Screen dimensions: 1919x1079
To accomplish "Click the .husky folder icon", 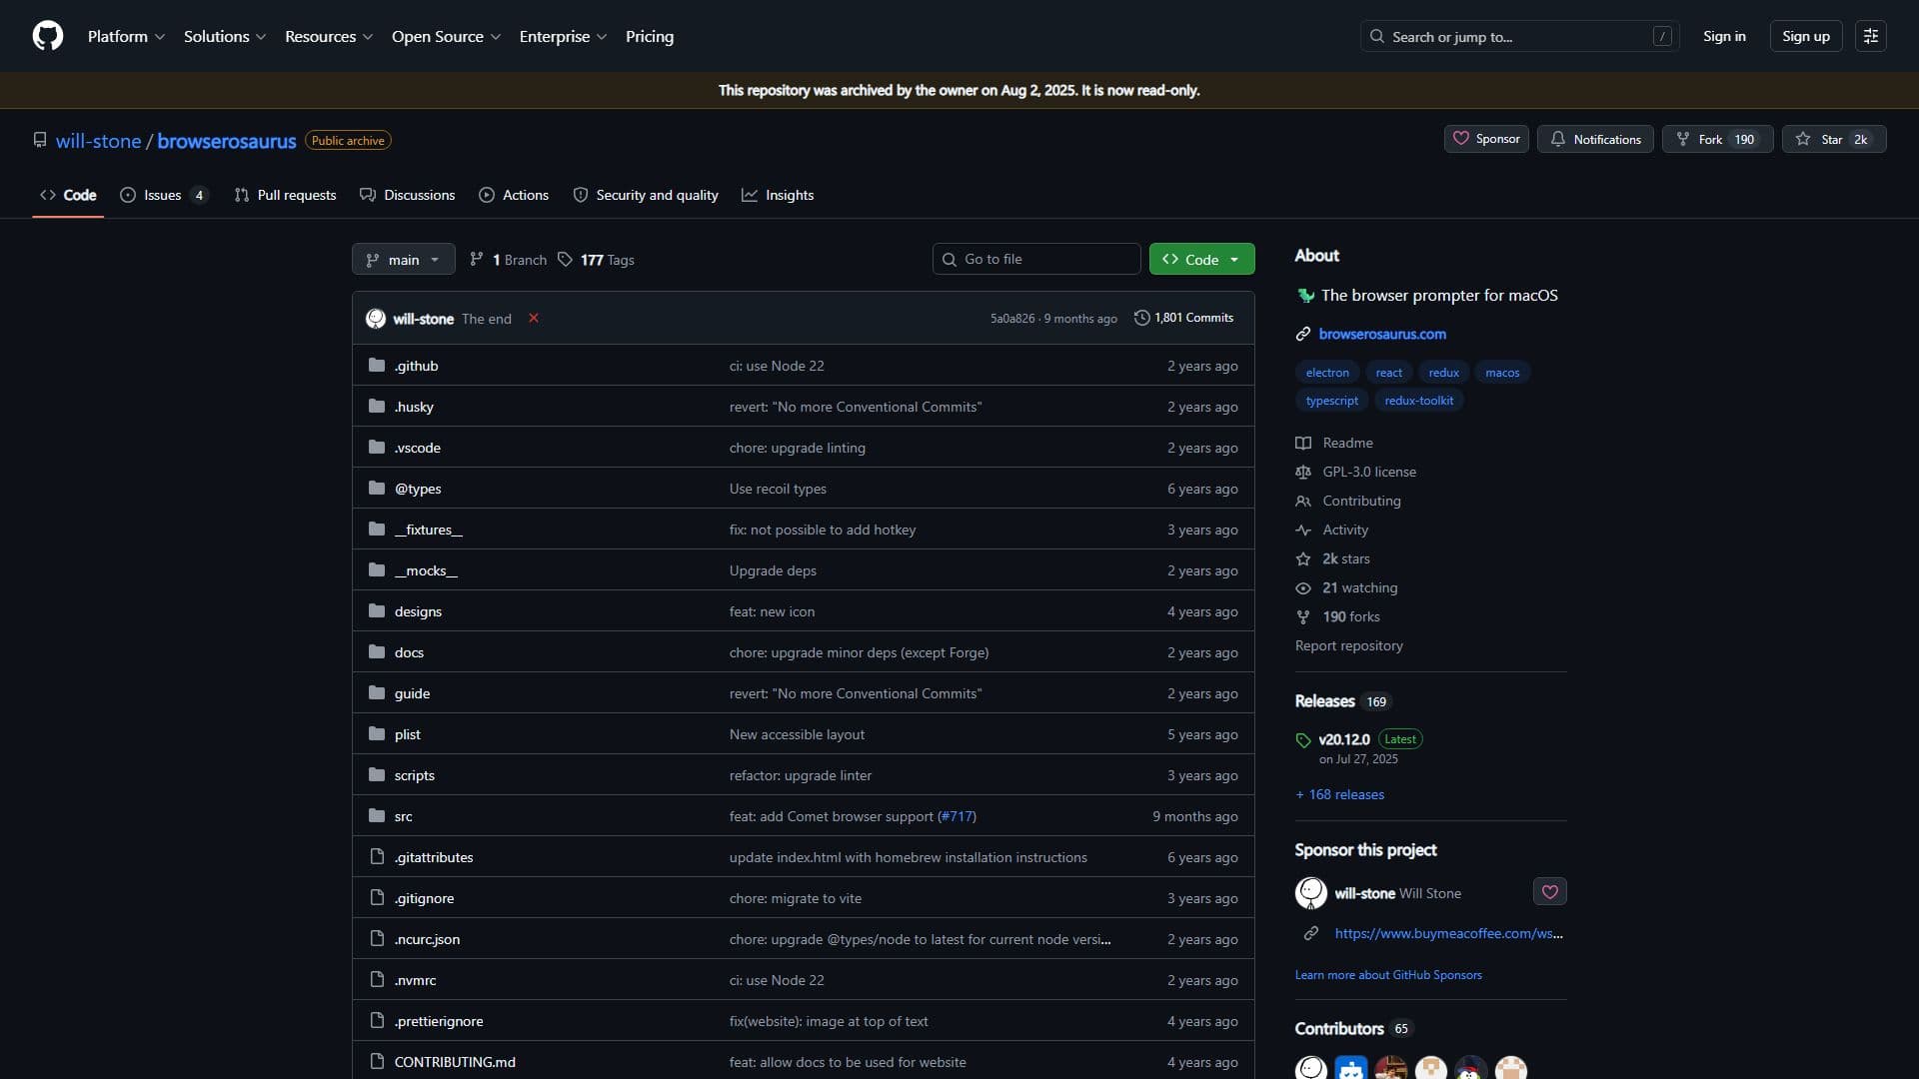I will pos(377,406).
